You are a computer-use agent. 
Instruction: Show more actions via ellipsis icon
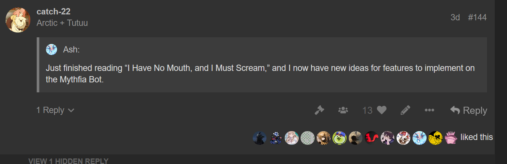(429, 110)
